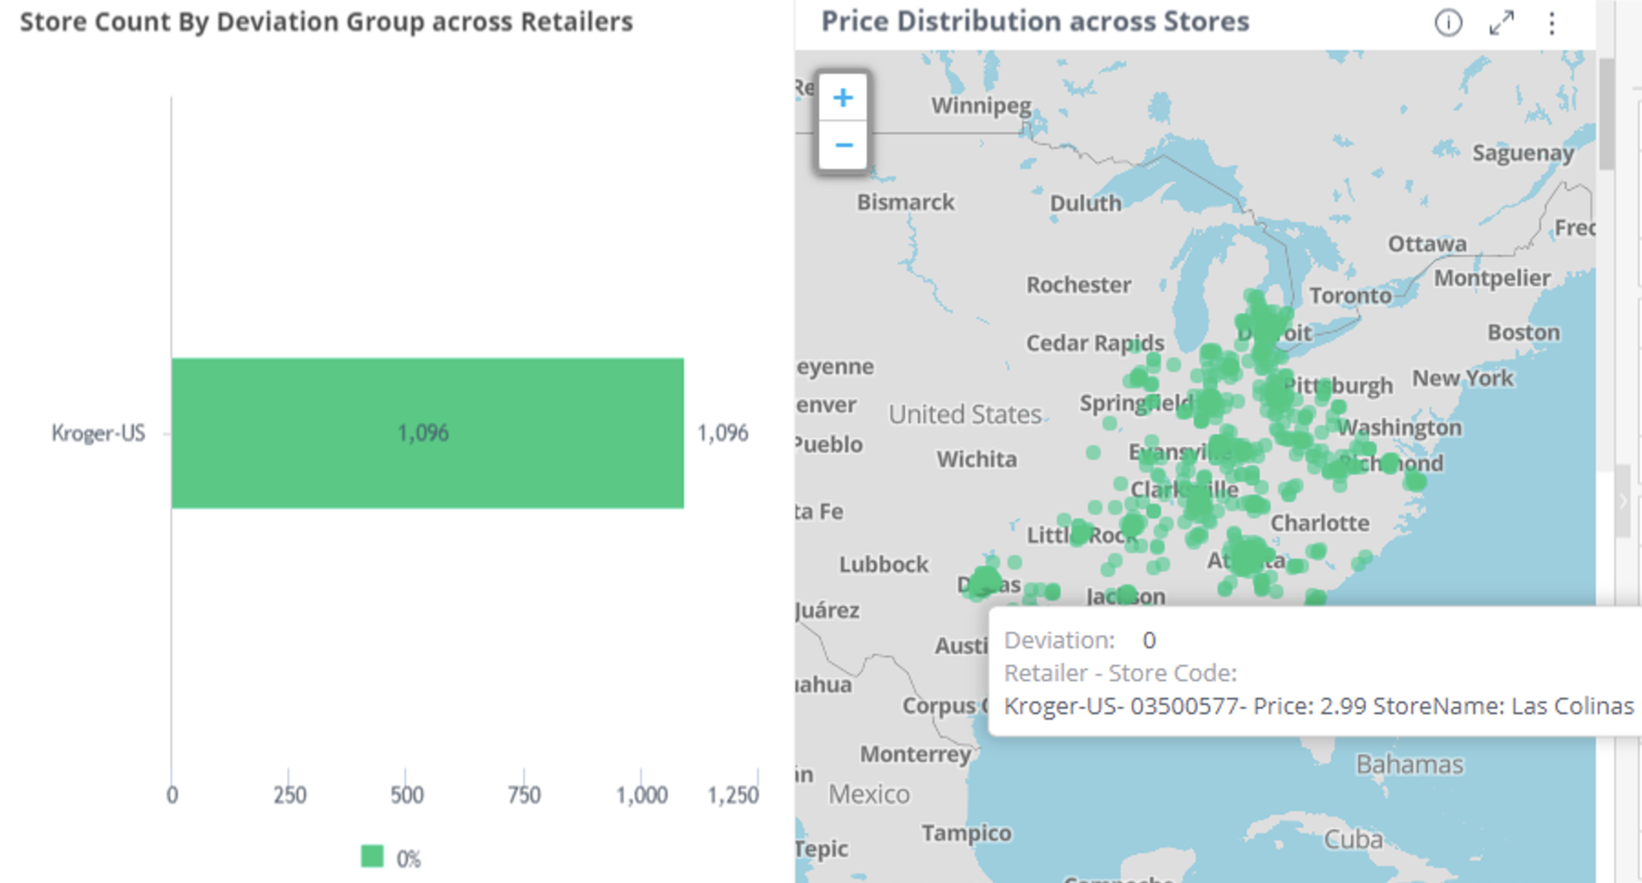
Task: Expand Price Distribution map to fullscreen
Action: click(1501, 23)
